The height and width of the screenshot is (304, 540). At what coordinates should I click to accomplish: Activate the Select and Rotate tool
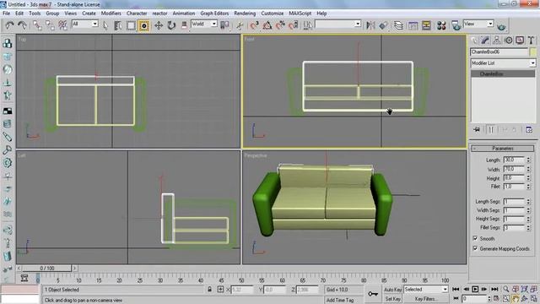[x=171, y=25]
